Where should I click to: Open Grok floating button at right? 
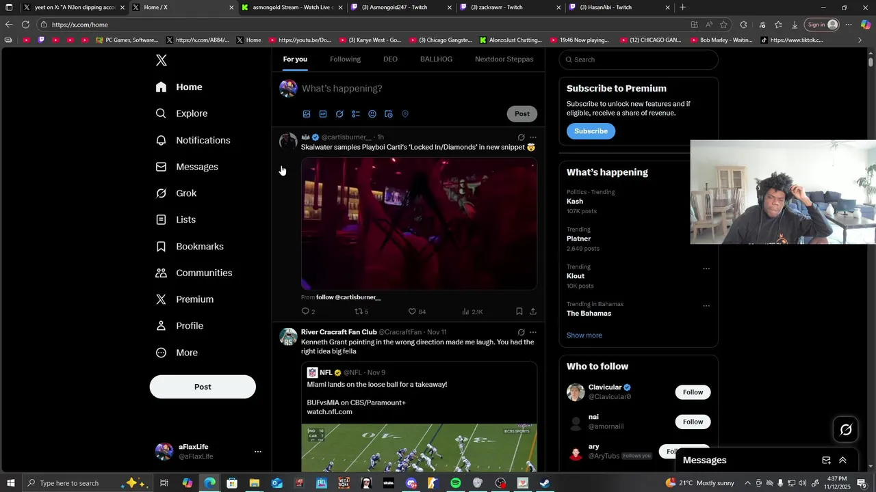pyautogui.click(x=846, y=430)
